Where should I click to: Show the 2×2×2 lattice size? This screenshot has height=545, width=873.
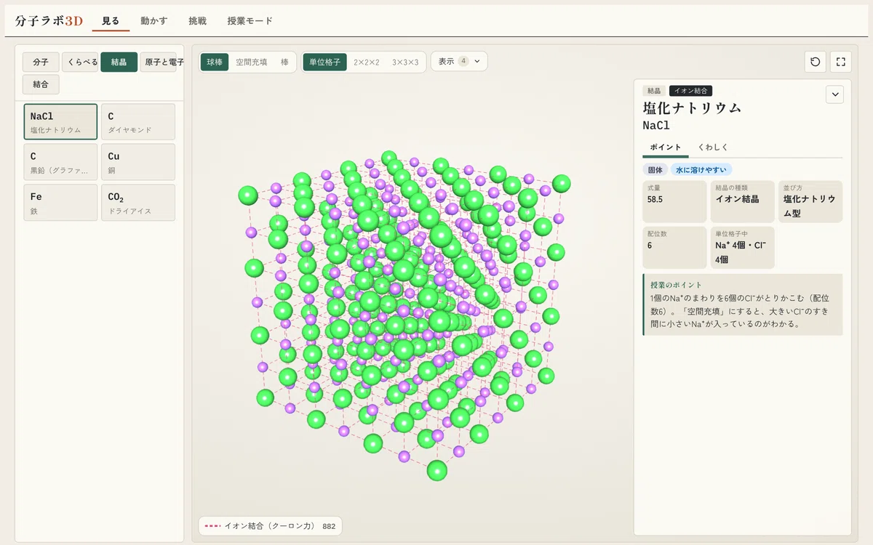pos(367,62)
